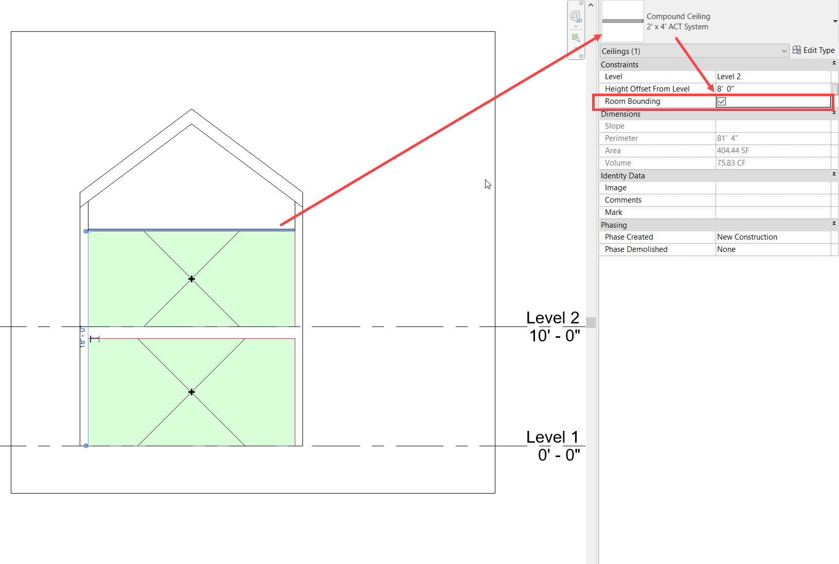The image size is (839, 564).
Task: Click the Height Offset From Level value 8' 0"
Action: pos(773,89)
